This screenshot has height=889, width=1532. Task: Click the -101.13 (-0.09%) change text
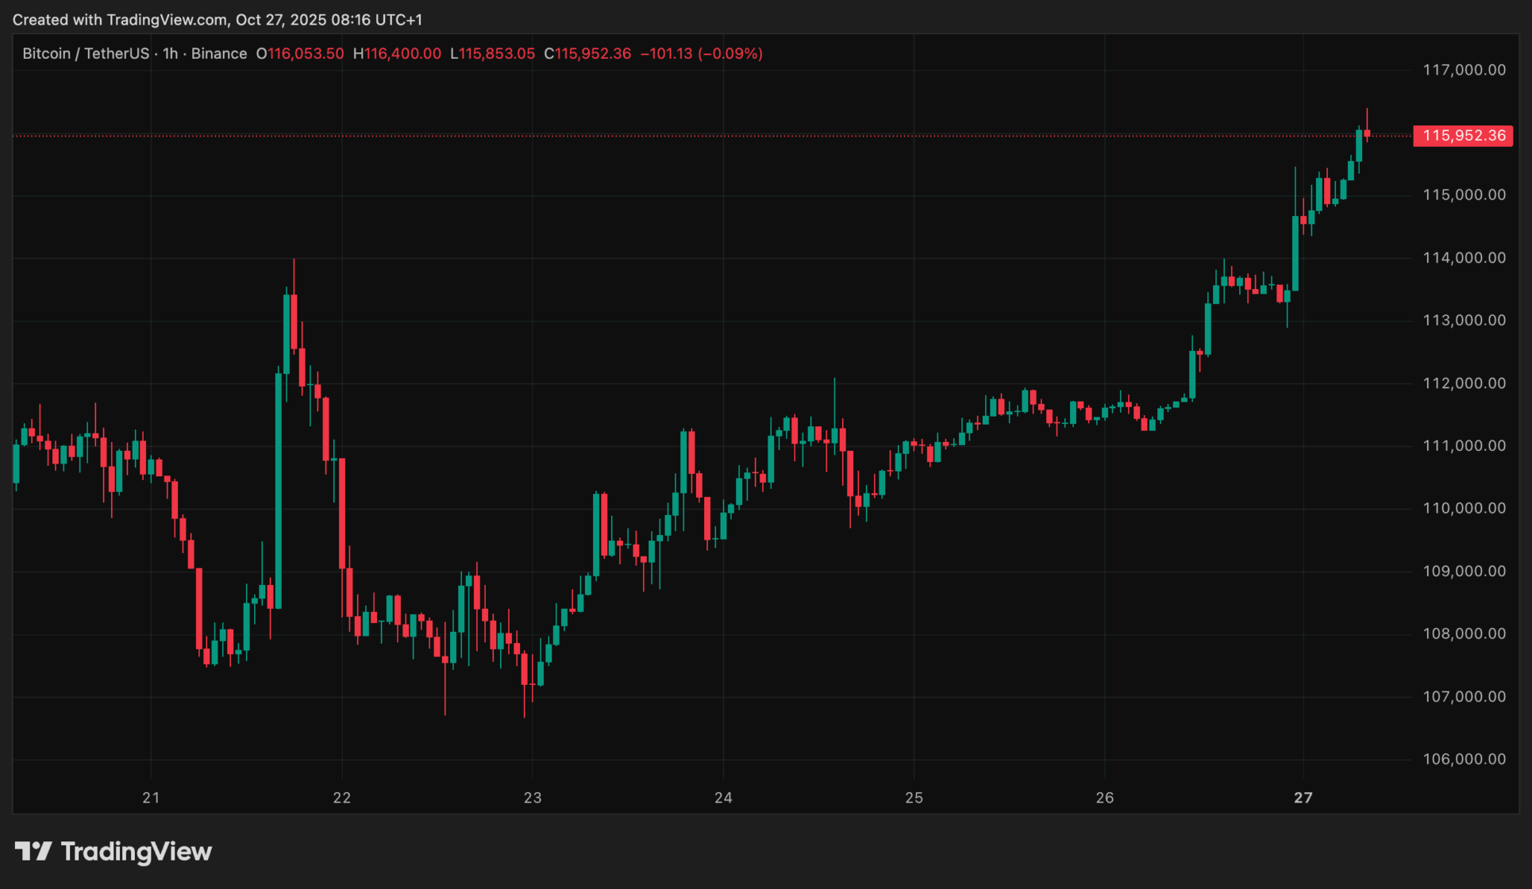(702, 53)
